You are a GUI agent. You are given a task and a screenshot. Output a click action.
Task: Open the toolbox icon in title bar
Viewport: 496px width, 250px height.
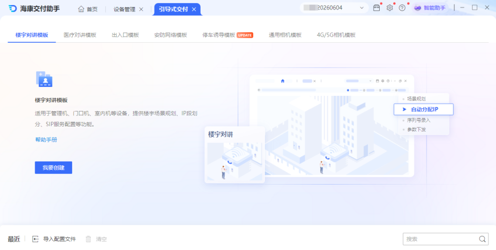pyautogui.click(x=377, y=8)
